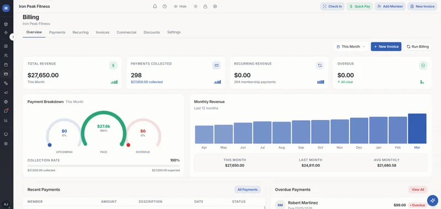Image resolution: width=441 pixels, height=209 pixels.
Task: Open the bar chart reports sidebar icon
Action: 6,120
